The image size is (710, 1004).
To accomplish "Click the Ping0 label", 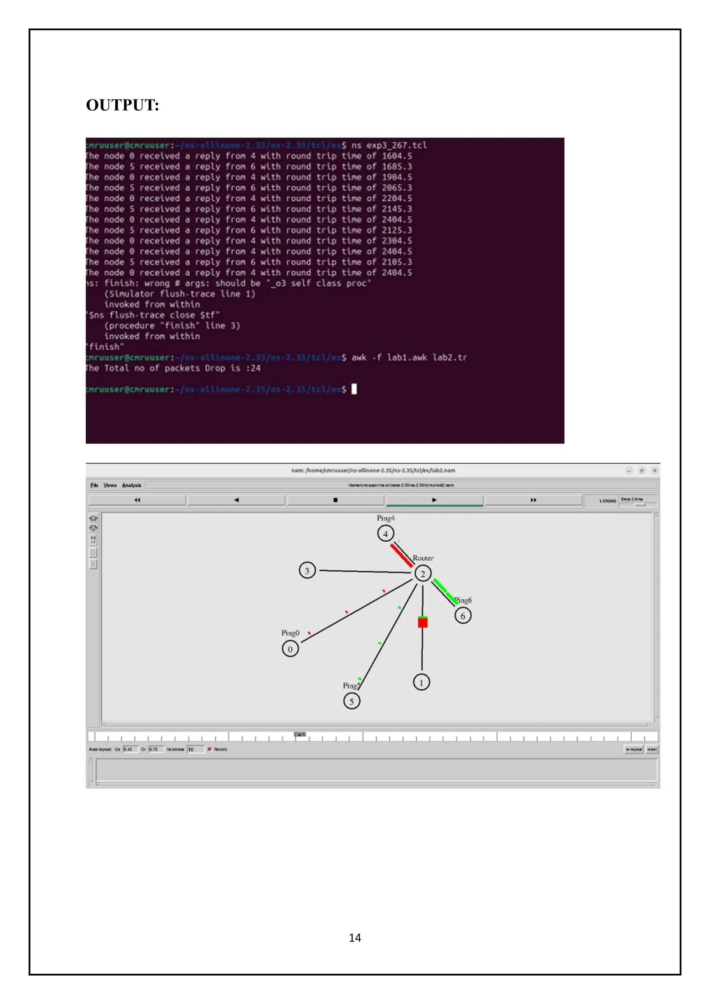I will 290,633.
